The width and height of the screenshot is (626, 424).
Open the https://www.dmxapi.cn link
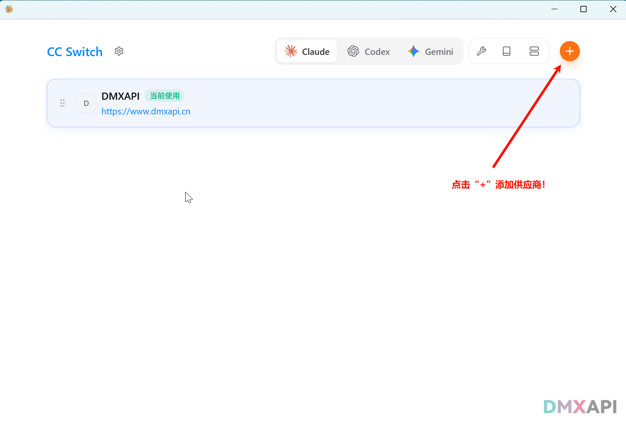coord(146,111)
